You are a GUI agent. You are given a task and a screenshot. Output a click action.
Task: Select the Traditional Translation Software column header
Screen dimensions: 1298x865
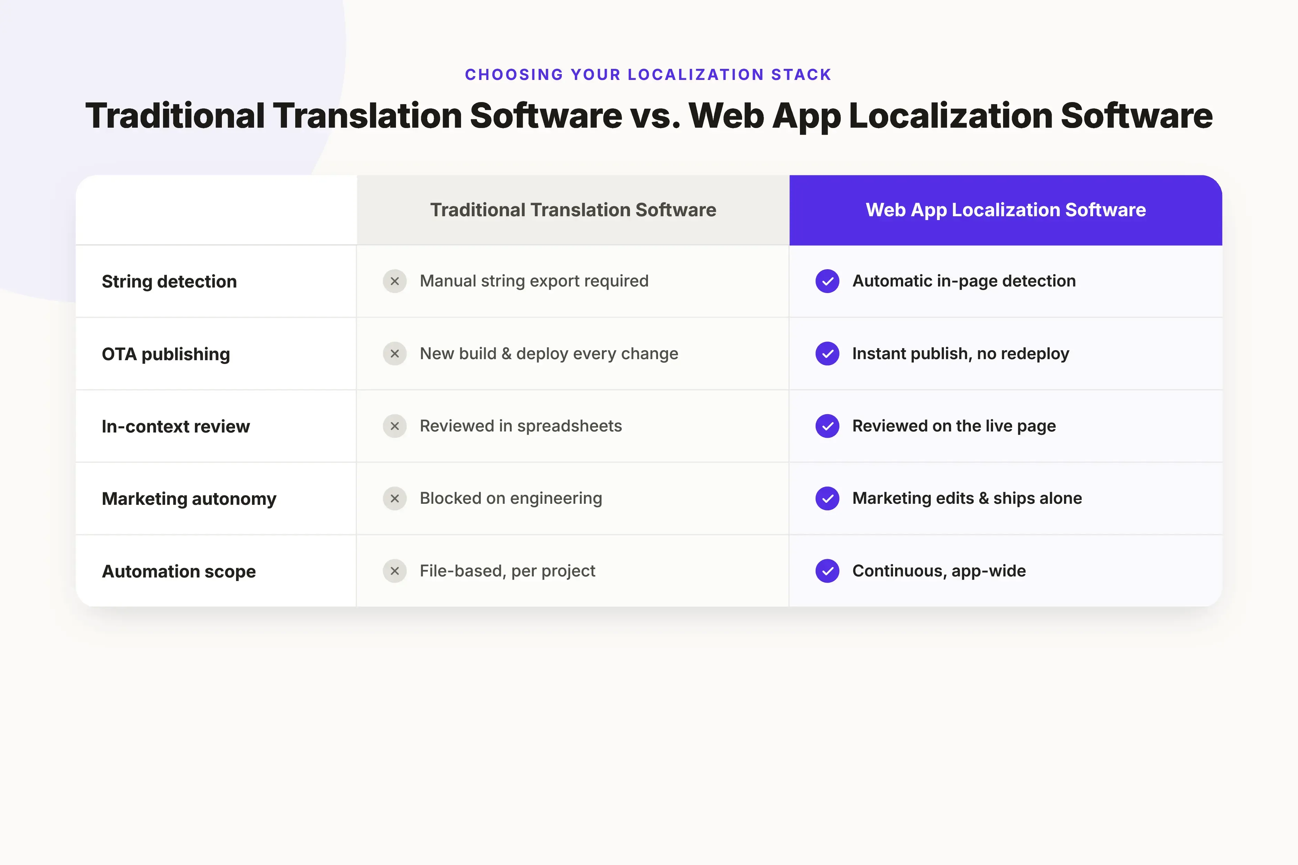[573, 210]
